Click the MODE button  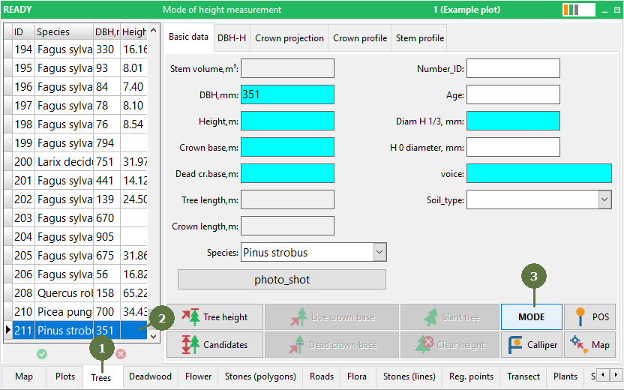click(x=532, y=316)
